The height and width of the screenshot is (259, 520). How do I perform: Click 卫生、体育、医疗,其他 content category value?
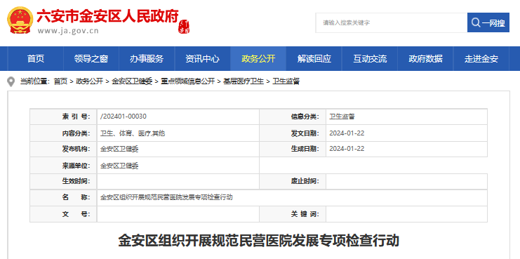[x=133, y=133]
